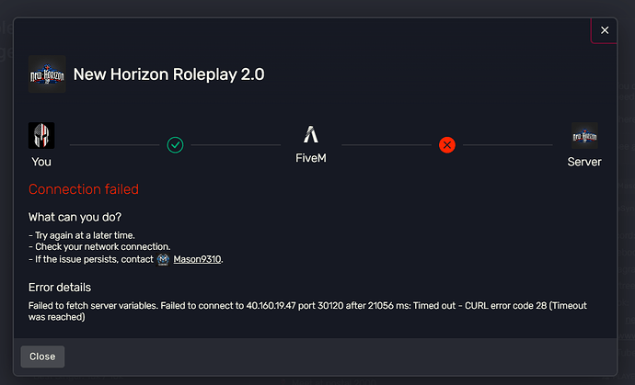The width and height of the screenshot is (635, 385).
Task: Click the Error details heading
Action: pyautogui.click(x=60, y=288)
